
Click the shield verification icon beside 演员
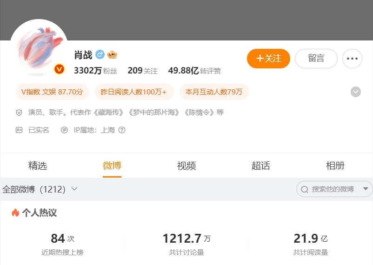(x=19, y=113)
